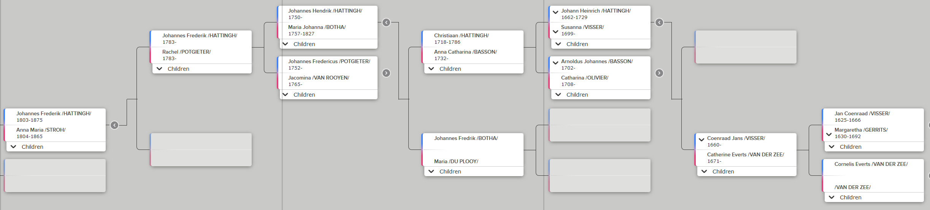Screen dimensions: 930x210
Task: Expand Children under Catherine Everts Van Der Zee
Action: tap(747, 171)
